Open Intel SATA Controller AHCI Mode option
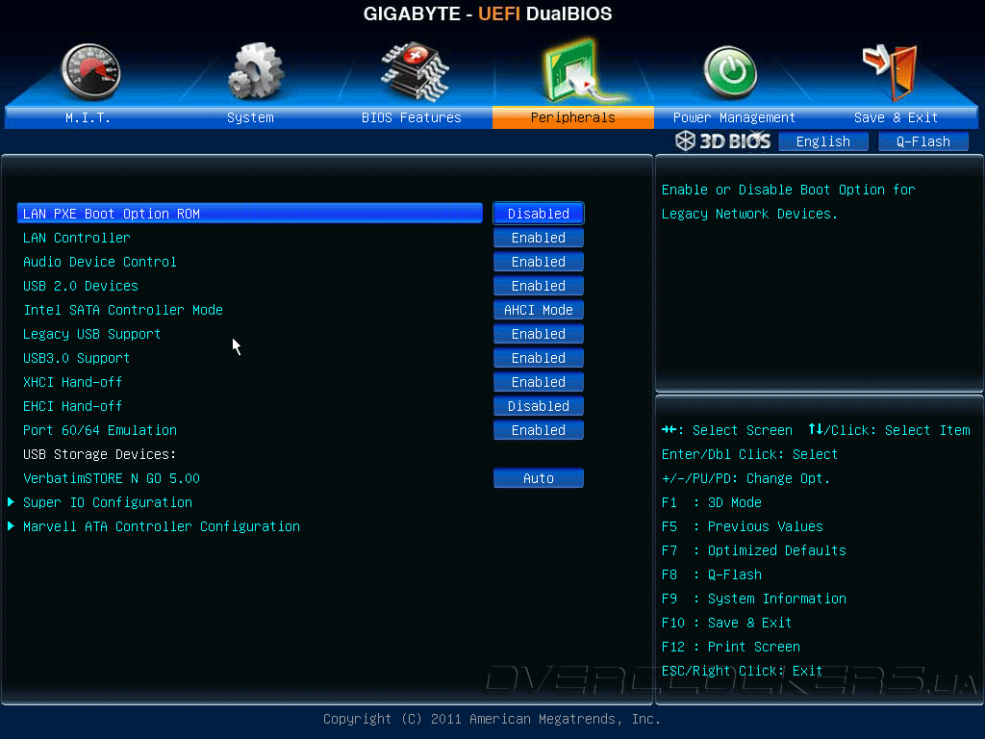The width and height of the screenshot is (985, 739). click(539, 310)
